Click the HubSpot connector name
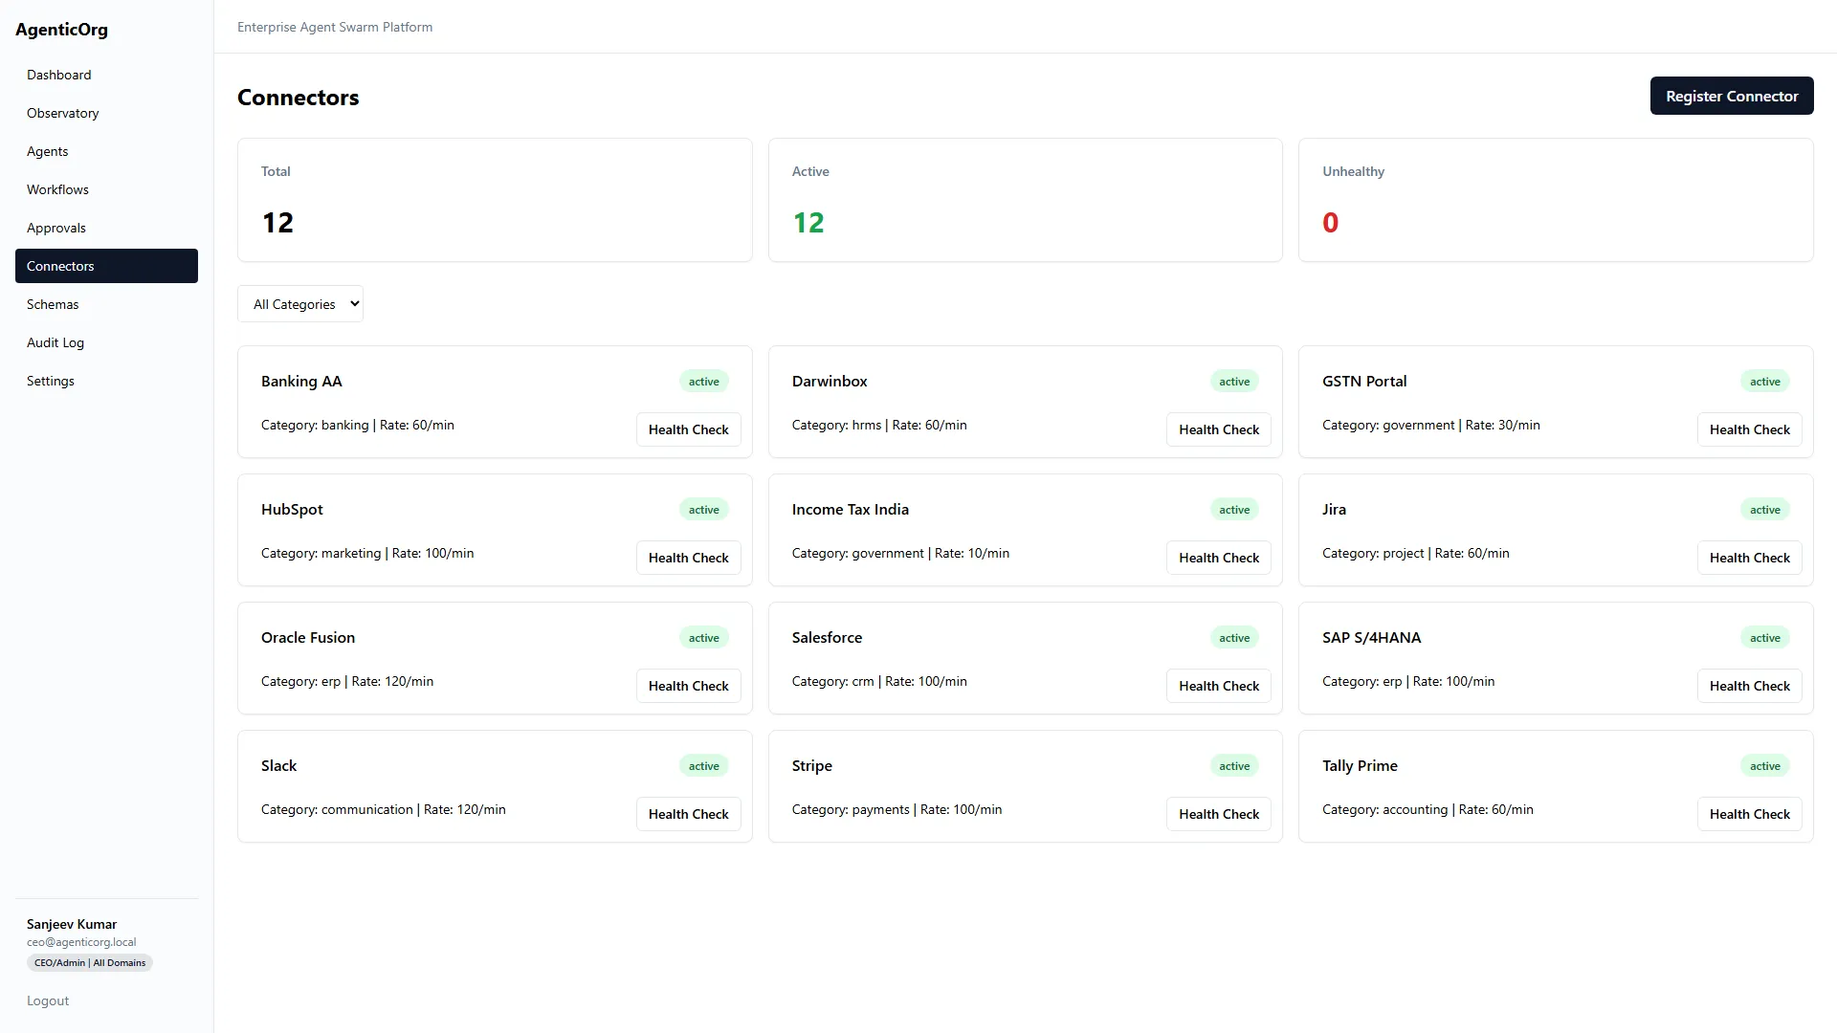This screenshot has width=1837, height=1033. point(292,509)
